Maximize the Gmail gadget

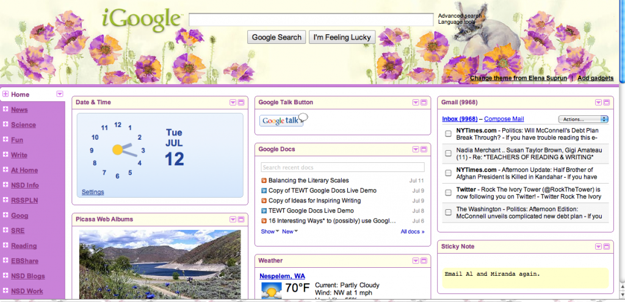pyautogui.click(x=606, y=102)
